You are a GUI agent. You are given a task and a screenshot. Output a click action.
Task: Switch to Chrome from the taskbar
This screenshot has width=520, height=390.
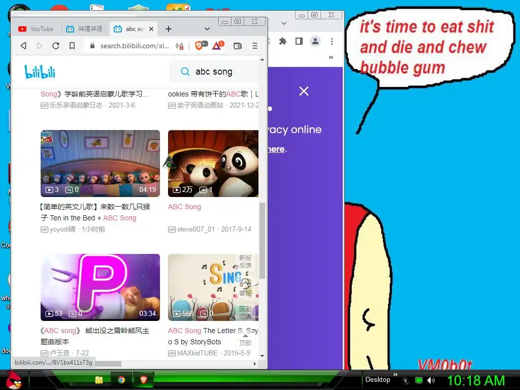click(x=121, y=380)
